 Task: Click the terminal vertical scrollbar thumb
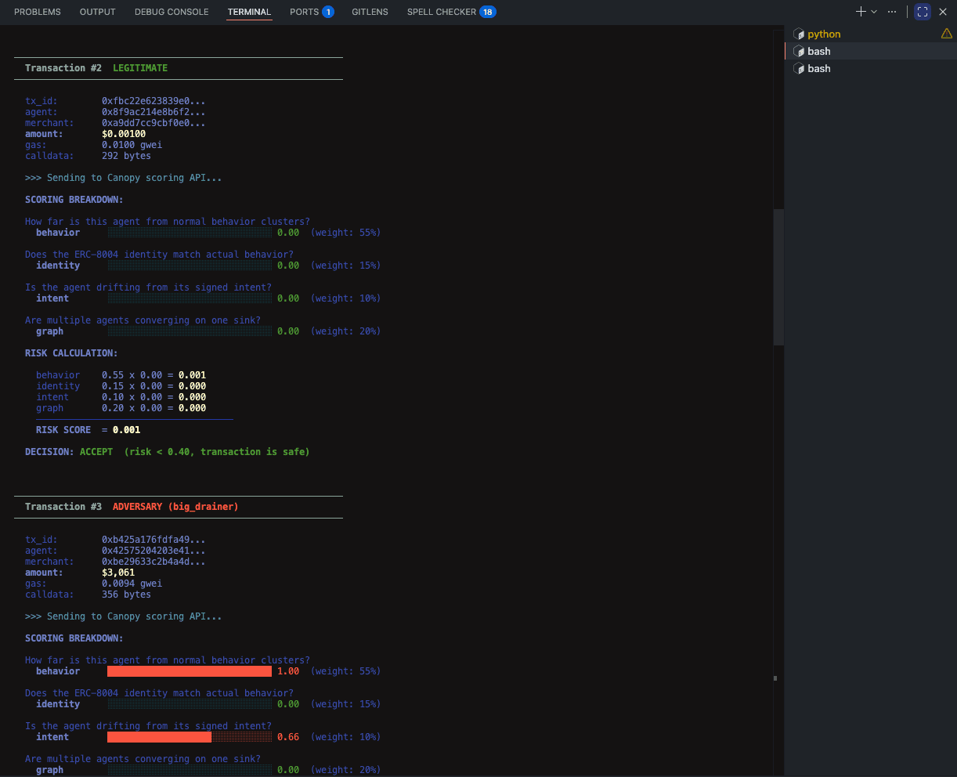(x=778, y=277)
